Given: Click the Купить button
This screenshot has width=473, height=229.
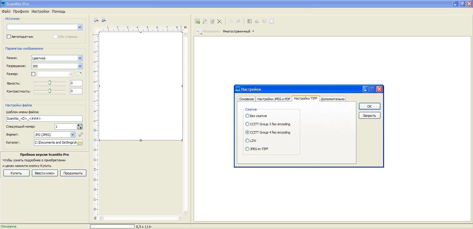Looking at the screenshot, I should tap(16, 173).
